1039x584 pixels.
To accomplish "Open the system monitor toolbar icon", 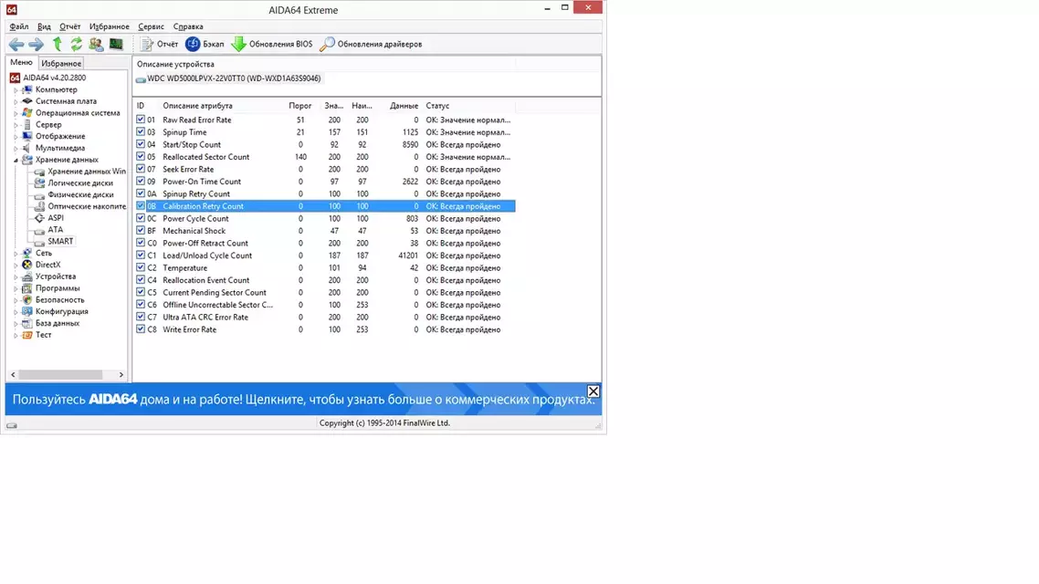I will [116, 45].
